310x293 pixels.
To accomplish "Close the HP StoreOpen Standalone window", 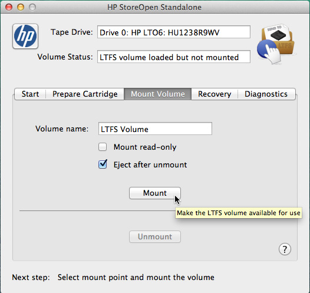I will point(9,7).
